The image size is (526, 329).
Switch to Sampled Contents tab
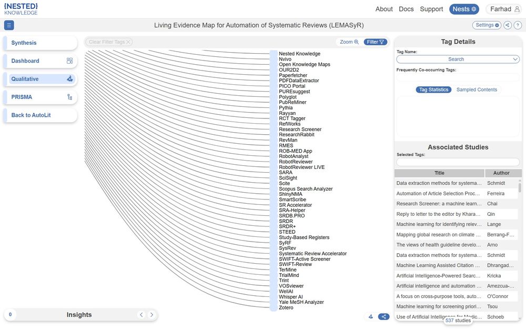(x=477, y=89)
